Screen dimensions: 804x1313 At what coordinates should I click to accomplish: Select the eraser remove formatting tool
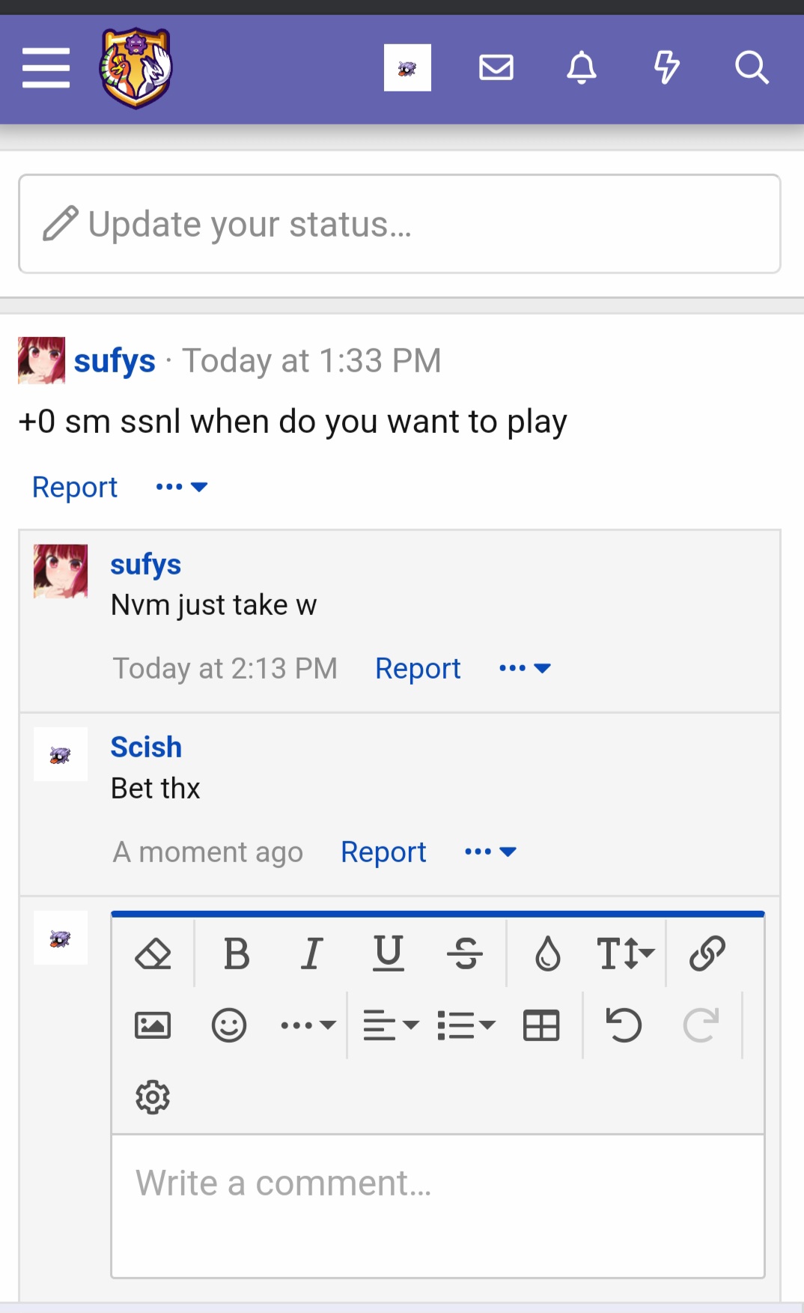tap(153, 954)
